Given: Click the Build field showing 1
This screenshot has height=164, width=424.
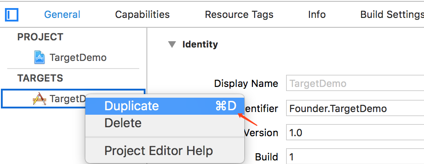Looking at the screenshot, I should click(x=355, y=157).
